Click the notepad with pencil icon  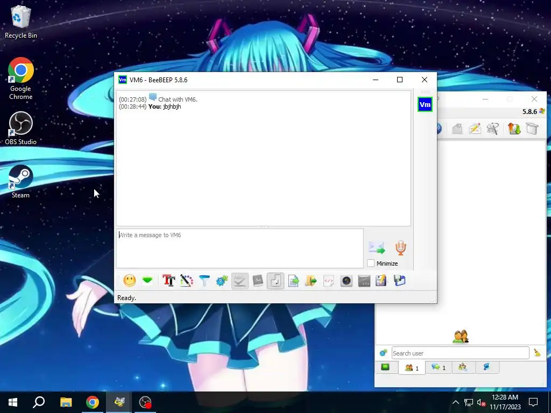coord(382,281)
